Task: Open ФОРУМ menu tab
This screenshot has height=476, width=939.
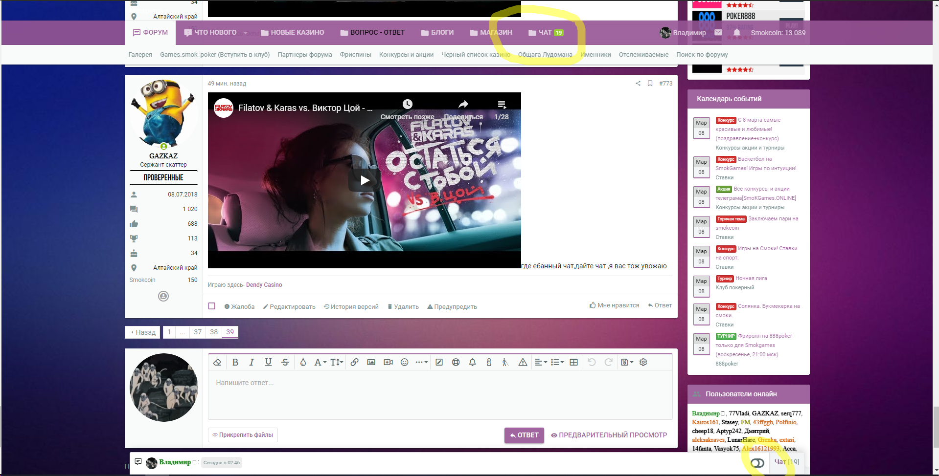Action: [x=150, y=32]
